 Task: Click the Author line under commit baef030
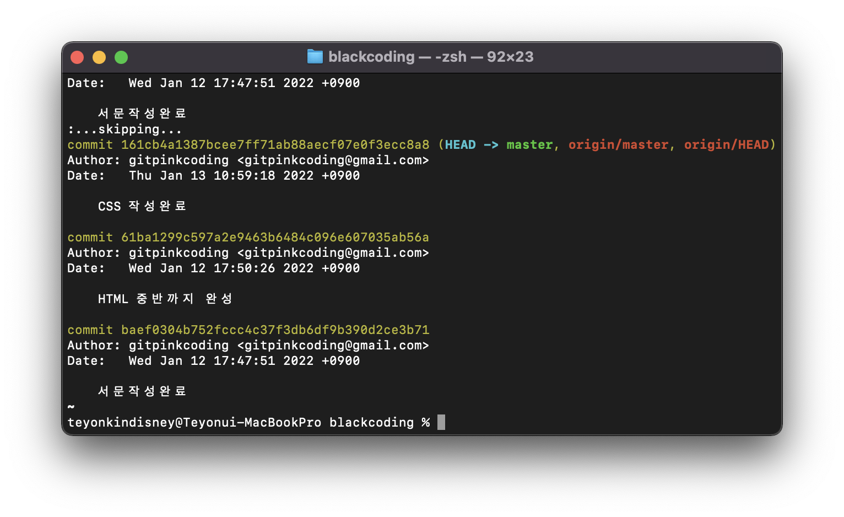point(248,345)
